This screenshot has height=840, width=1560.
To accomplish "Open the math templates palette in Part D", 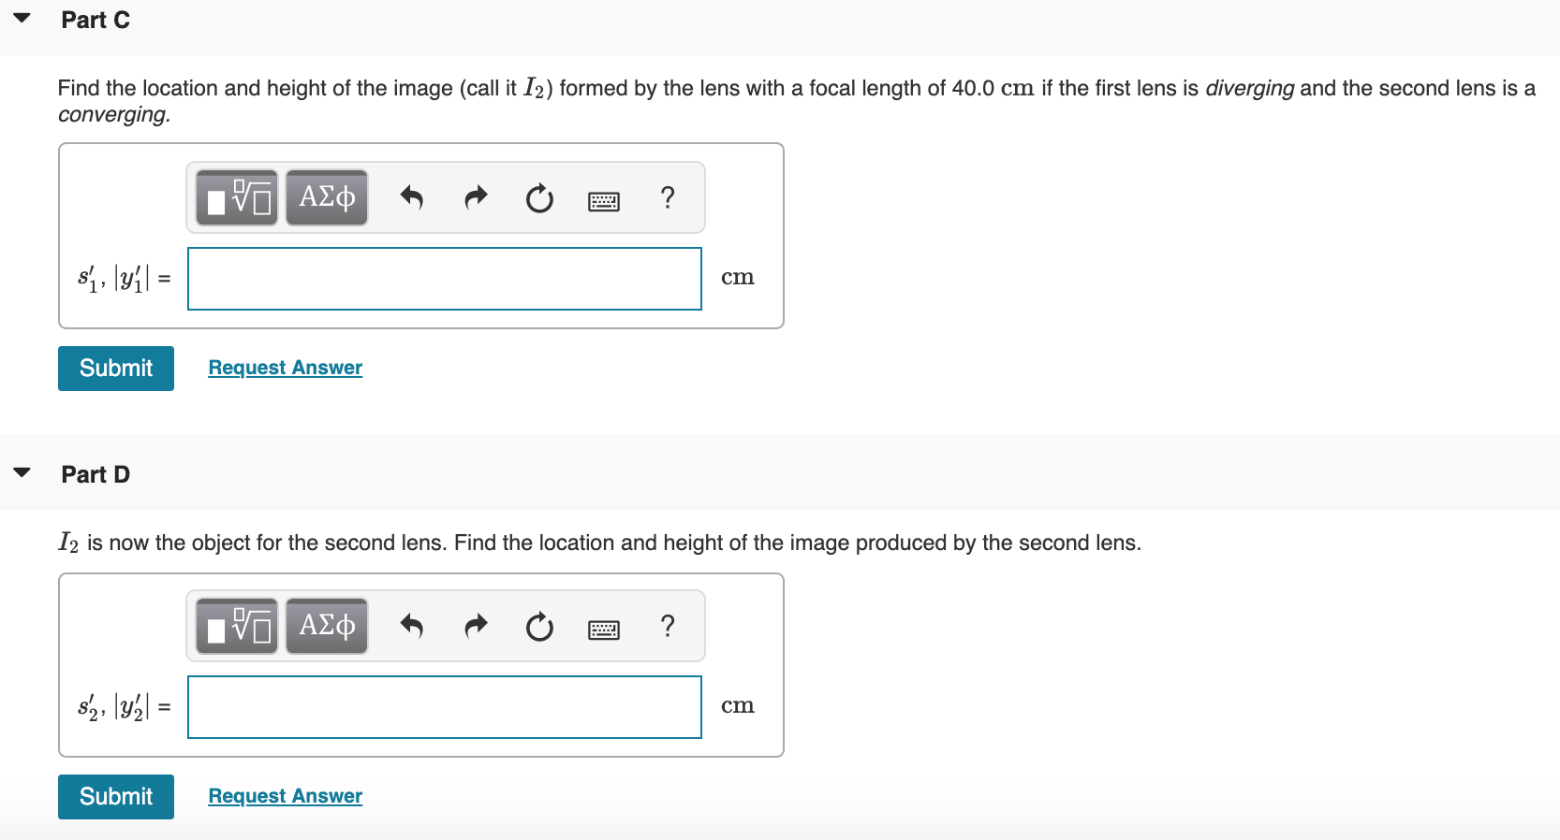I will point(234,626).
